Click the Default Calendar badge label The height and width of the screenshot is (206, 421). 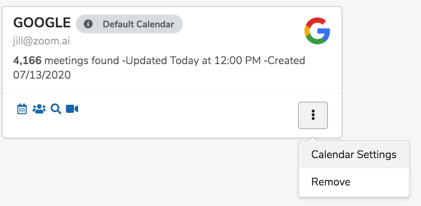(x=138, y=24)
